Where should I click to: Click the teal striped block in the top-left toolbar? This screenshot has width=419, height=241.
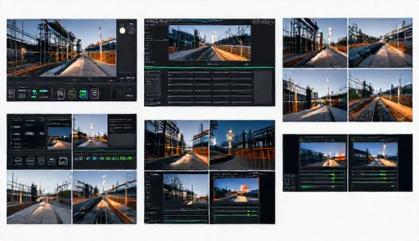[44, 94]
